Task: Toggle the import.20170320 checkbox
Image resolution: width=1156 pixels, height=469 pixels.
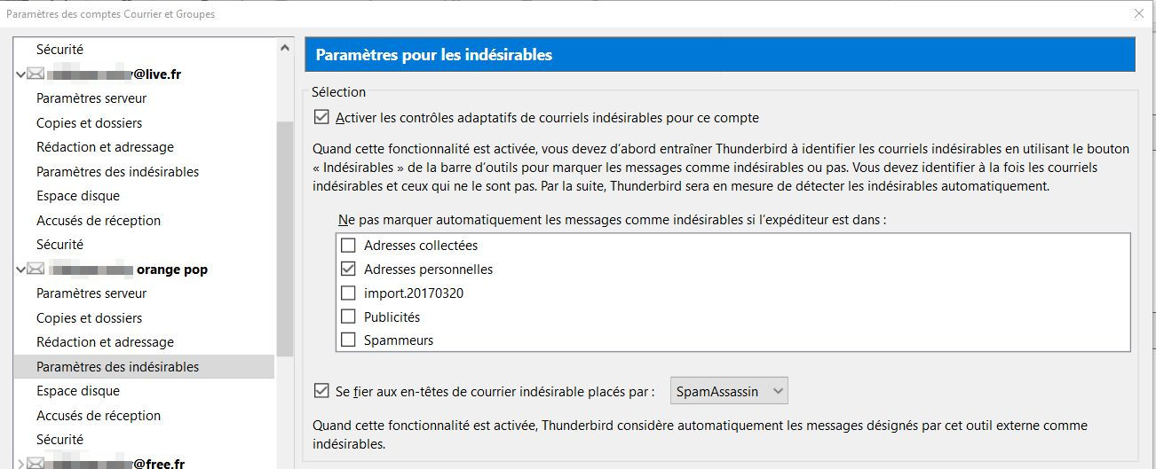Action: (x=348, y=293)
